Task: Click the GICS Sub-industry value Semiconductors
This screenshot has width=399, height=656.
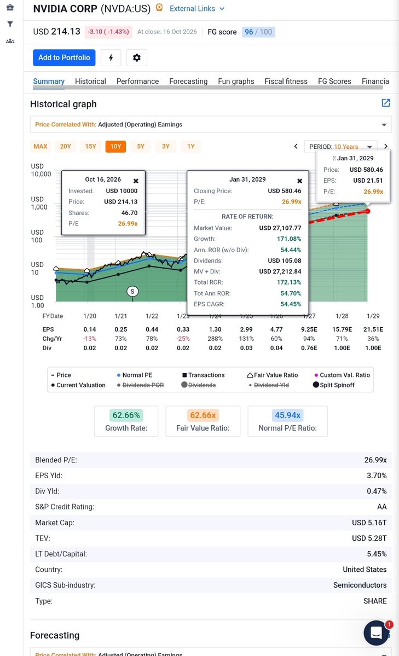Action: pos(360,585)
